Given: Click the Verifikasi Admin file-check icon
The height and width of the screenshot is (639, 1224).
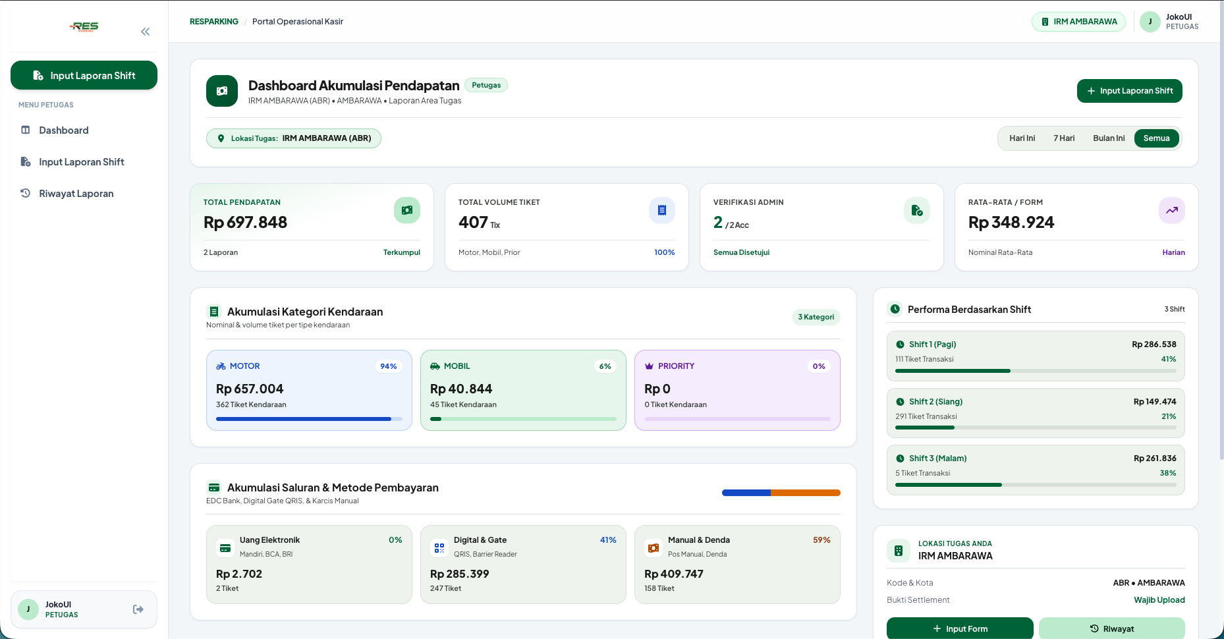Looking at the screenshot, I should (917, 210).
